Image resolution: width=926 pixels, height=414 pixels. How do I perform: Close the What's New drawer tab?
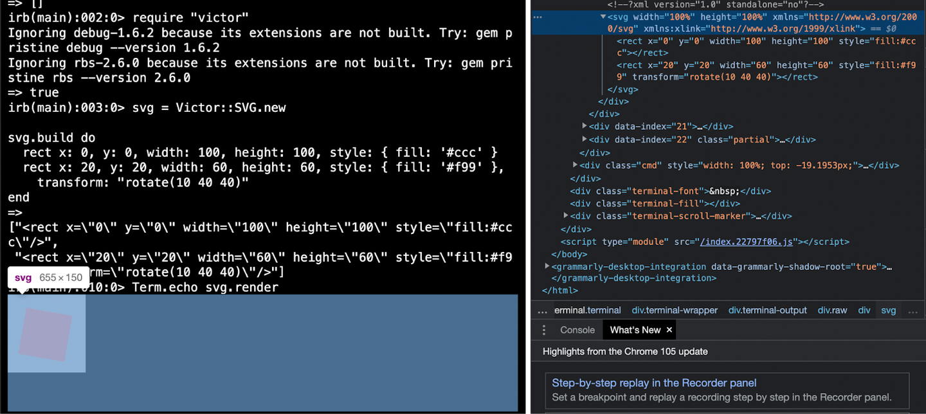click(x=669, y=330)
